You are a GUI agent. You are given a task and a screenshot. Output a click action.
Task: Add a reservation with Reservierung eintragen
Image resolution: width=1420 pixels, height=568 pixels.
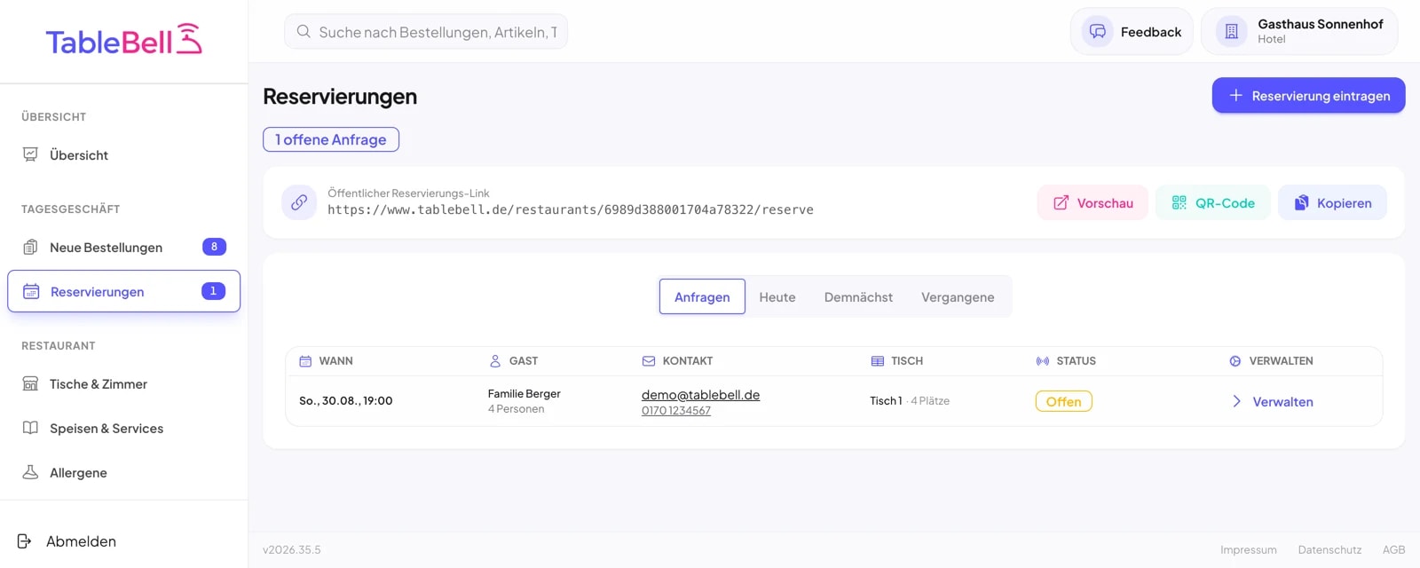pyautogui.click(x=1308, y=96)
